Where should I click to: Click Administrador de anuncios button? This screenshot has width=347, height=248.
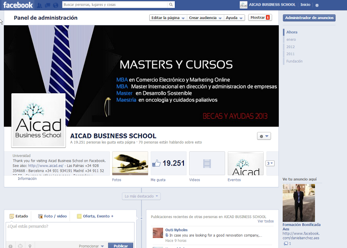[309, 18]
